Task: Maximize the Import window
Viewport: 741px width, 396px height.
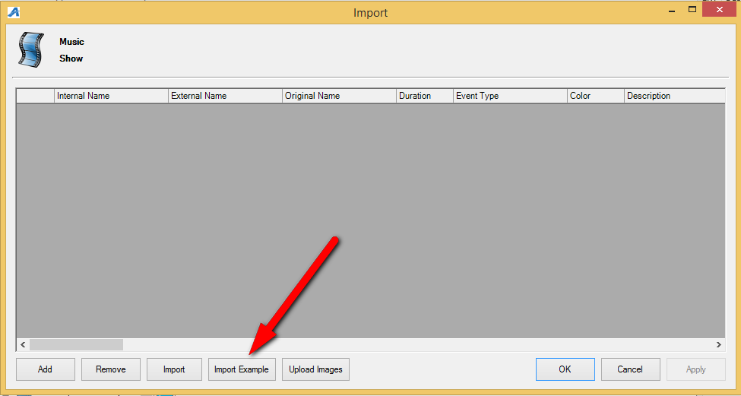Action: tap(692, 9)
